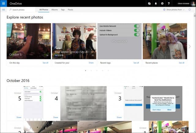The width and height of the screenshot is (196, 133).
Task: Open the October 5 camera upload screenshot
Action: pyautogui.click(x=33, y=103)
